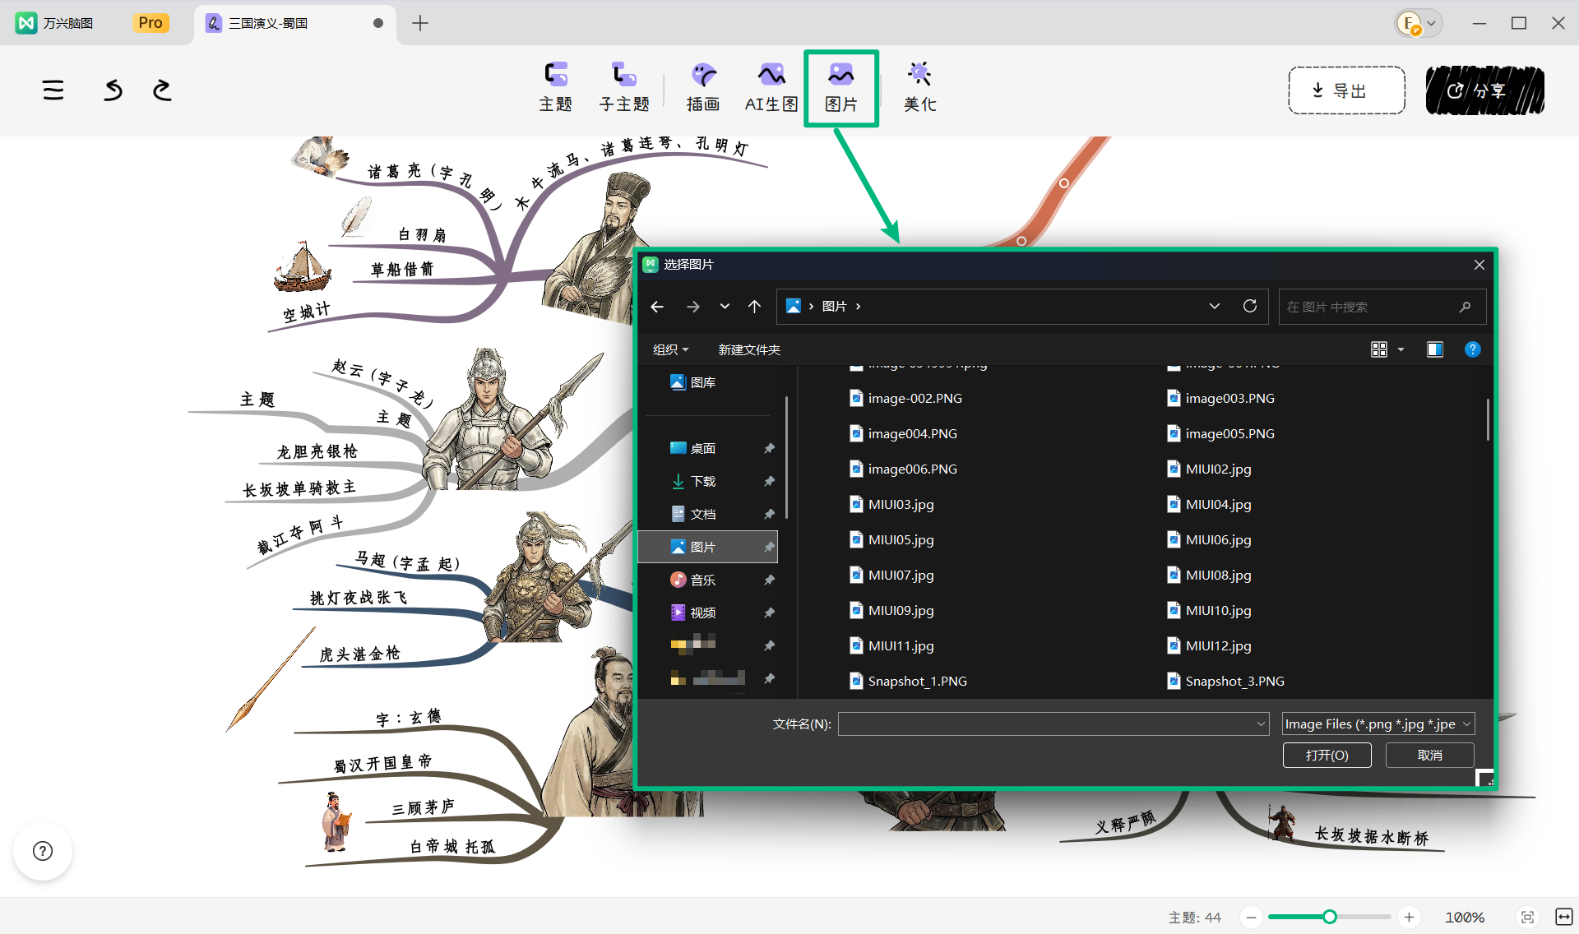This screenshot has width=1579, height=934.
Task: Click the 取消 cancel button
Action: pos(1429,755)
